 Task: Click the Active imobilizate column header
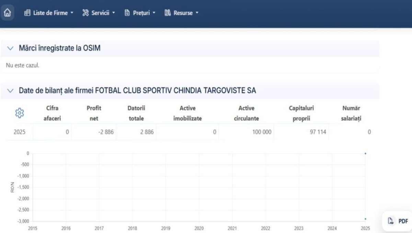click(x=187, y=113)
